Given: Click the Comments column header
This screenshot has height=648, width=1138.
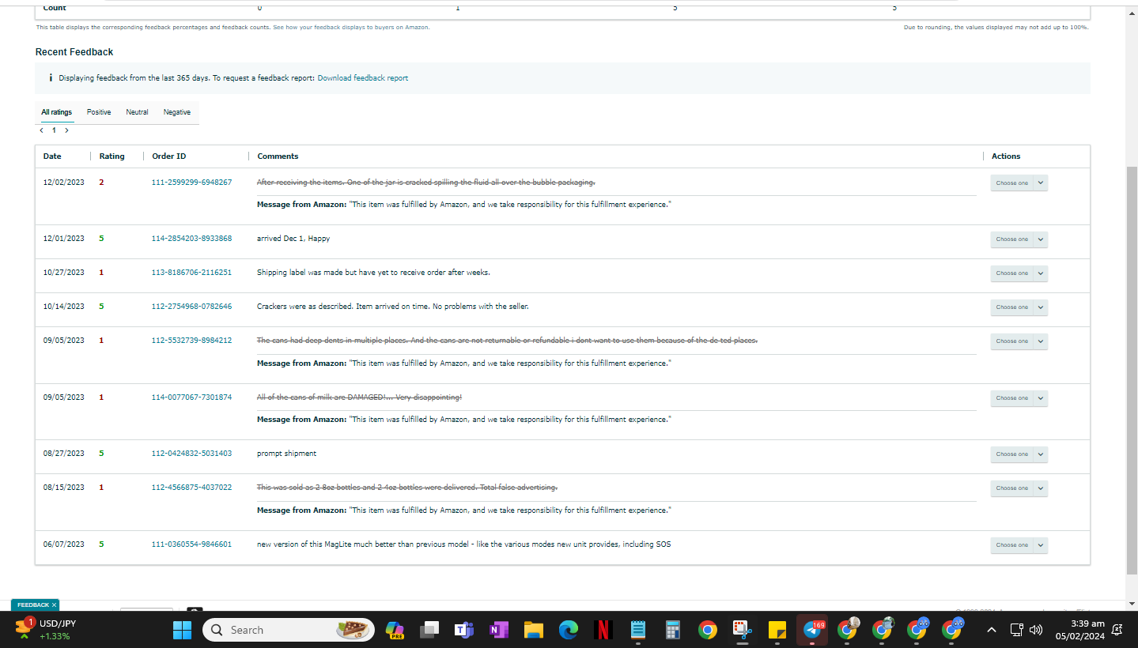Looking at the screenshot, I should coord(278,156).
